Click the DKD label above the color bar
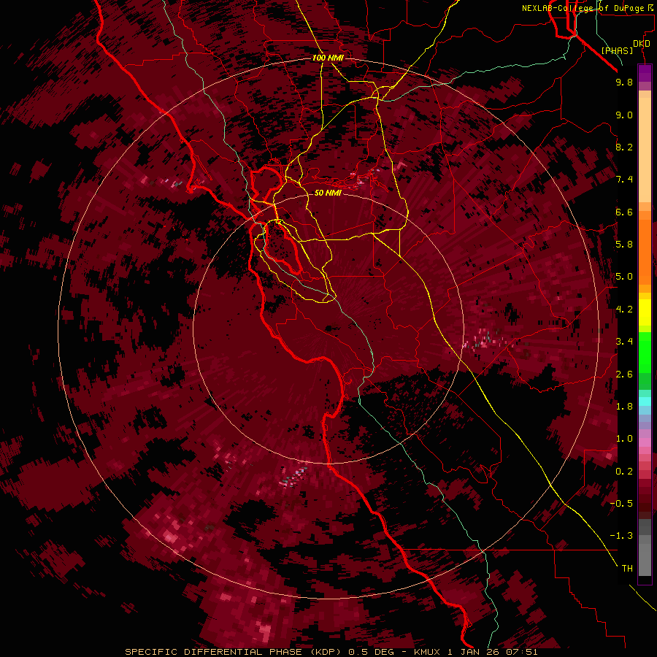This screenshot has height=657, width=657. coord(642,44)
